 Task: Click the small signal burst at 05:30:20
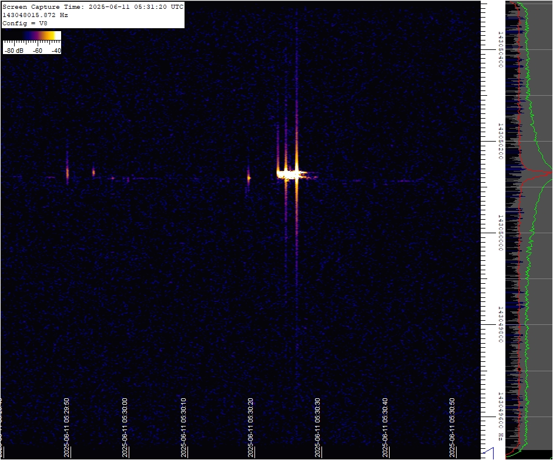[249, 177]
